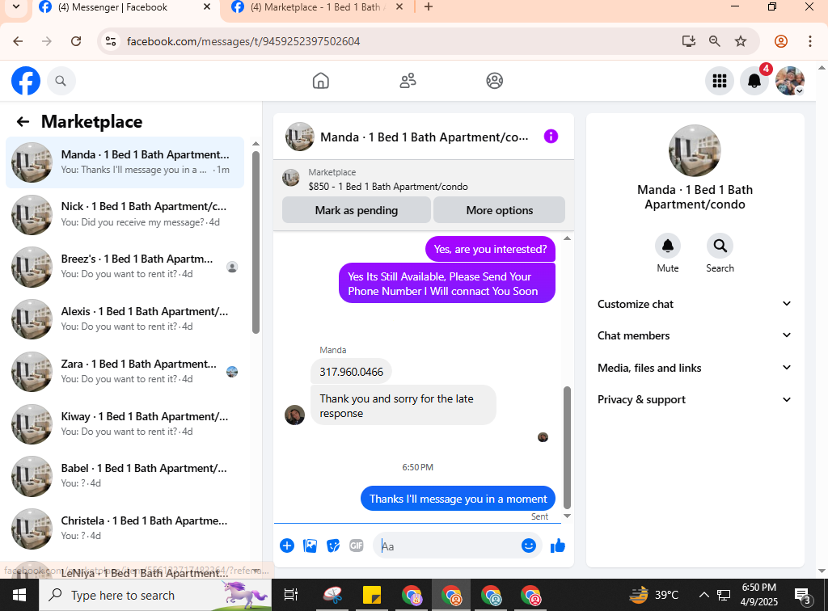828x611 pixels.
Task: Open conversation information purple i icon
Action: pos(551,137)
